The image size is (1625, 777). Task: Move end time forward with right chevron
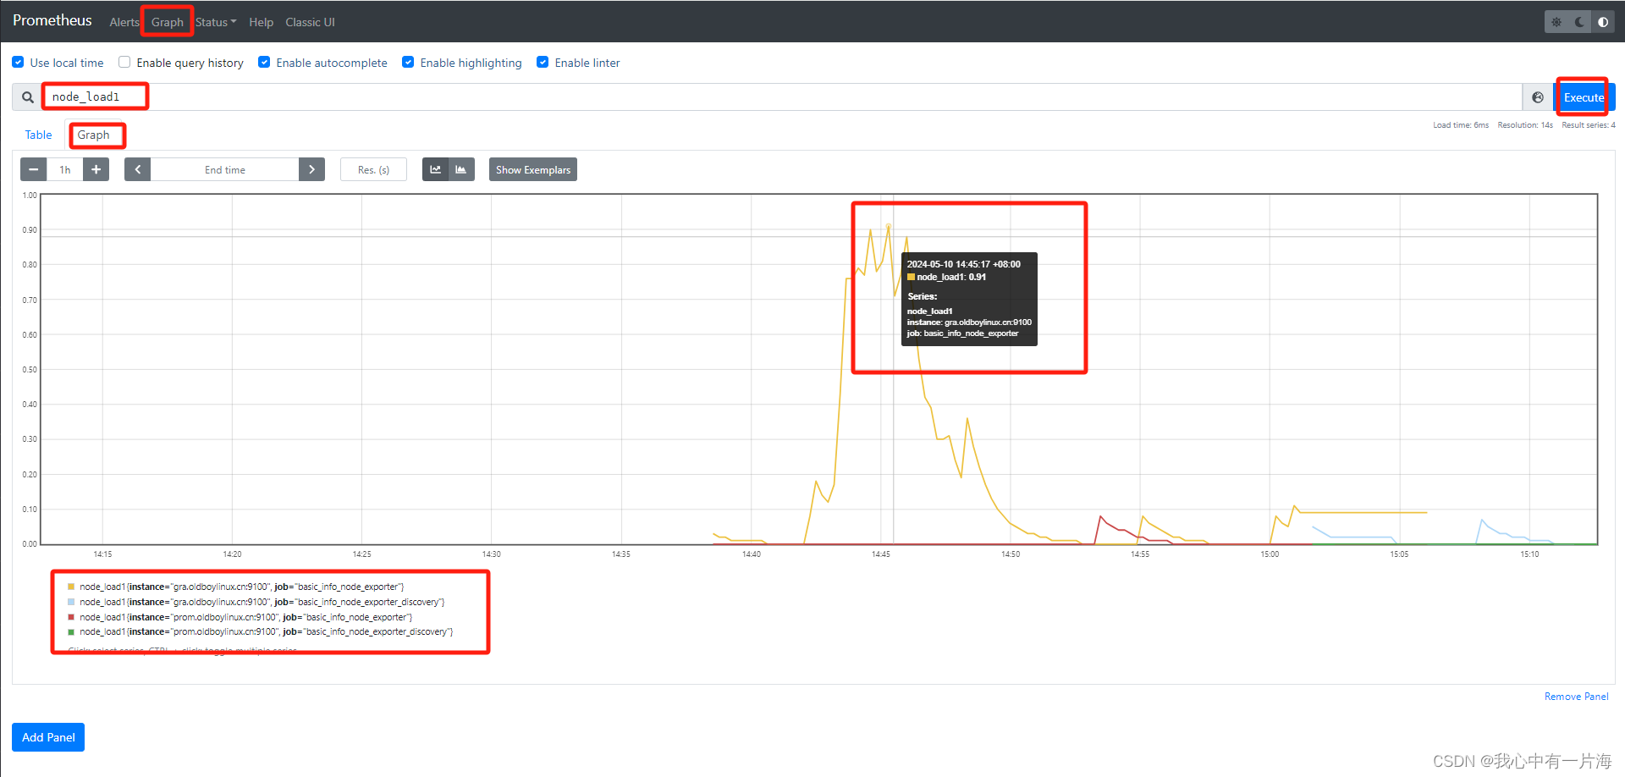pos(311,169)
